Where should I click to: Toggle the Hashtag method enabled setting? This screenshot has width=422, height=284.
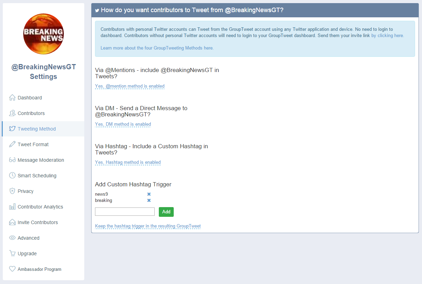128,162
